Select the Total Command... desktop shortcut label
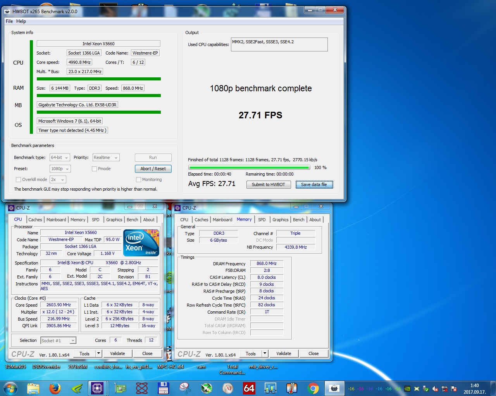496x396 pixels. (x=232, y=369)
